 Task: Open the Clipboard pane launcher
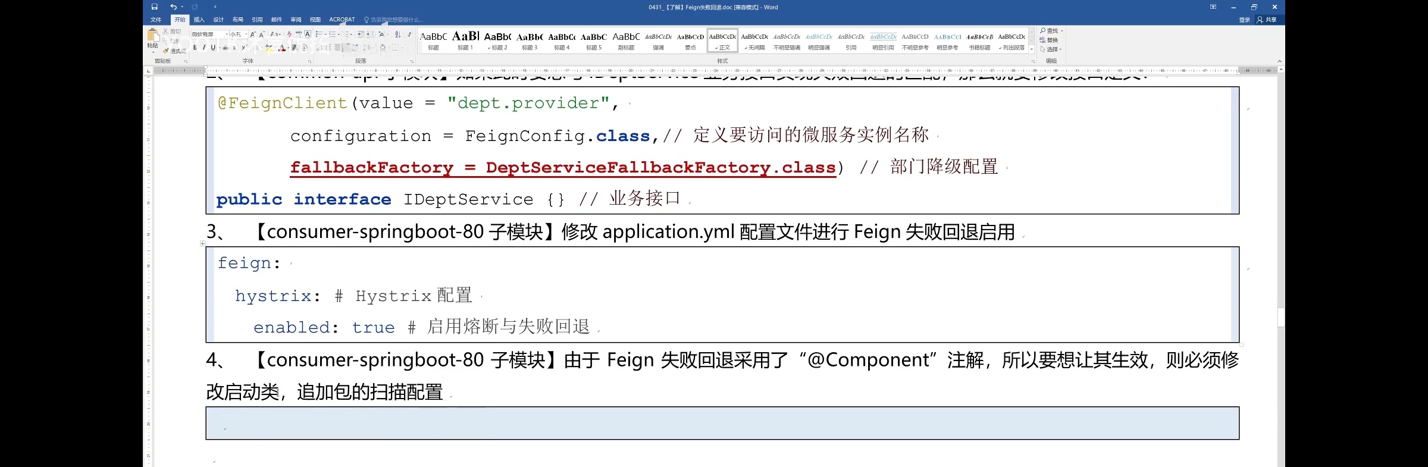point(186,61)
